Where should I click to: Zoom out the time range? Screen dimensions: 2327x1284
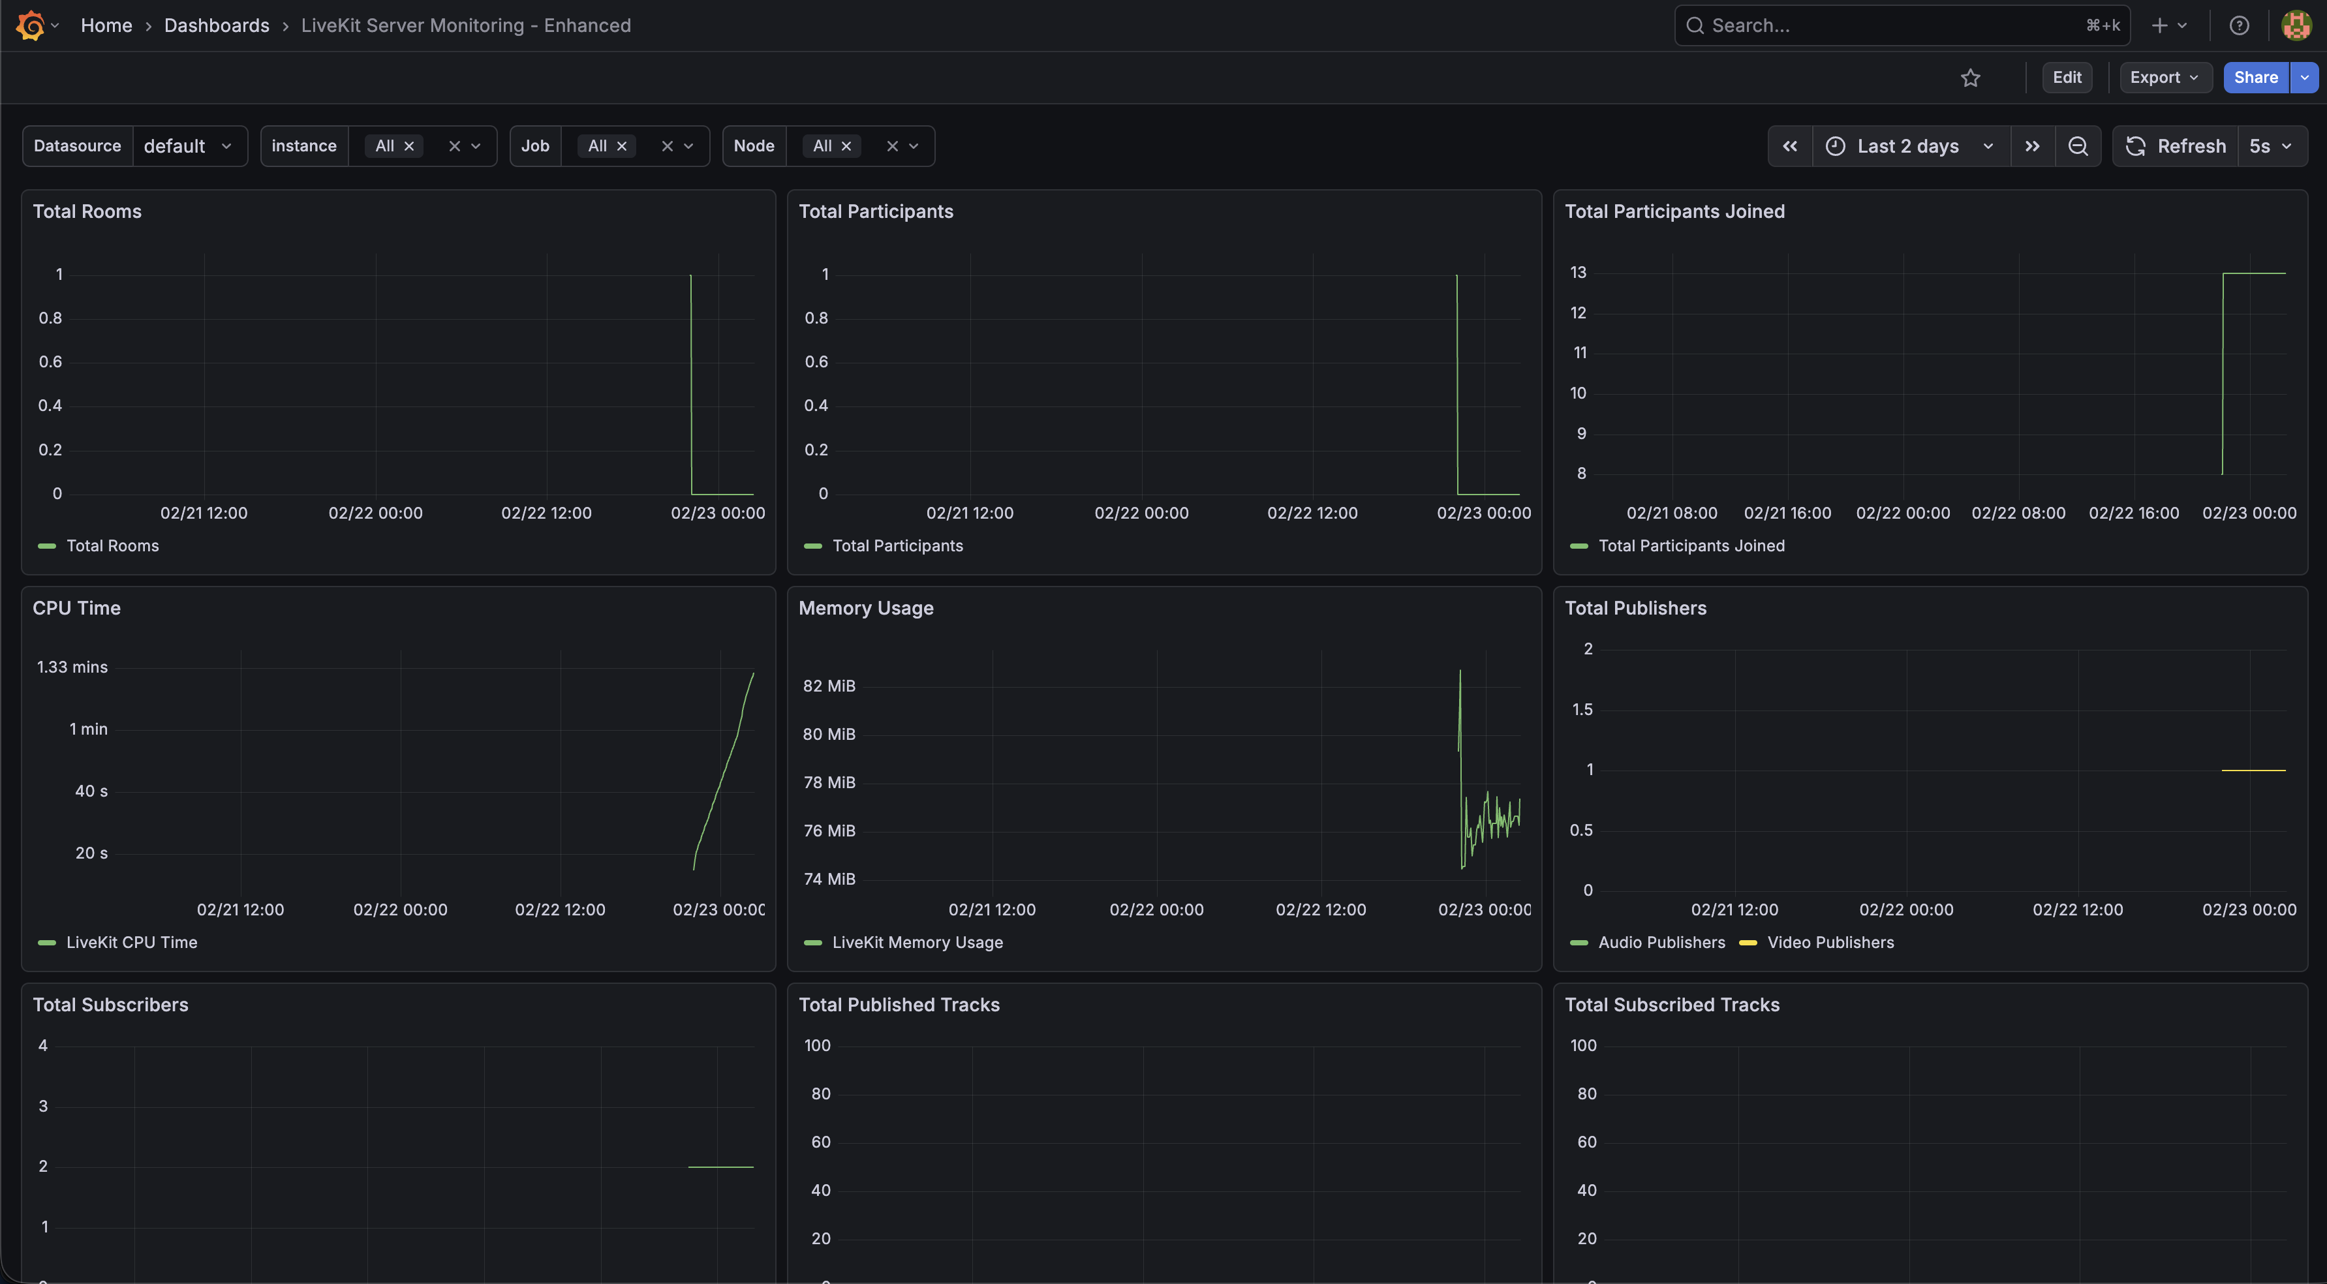click(x=2078, y=146)
